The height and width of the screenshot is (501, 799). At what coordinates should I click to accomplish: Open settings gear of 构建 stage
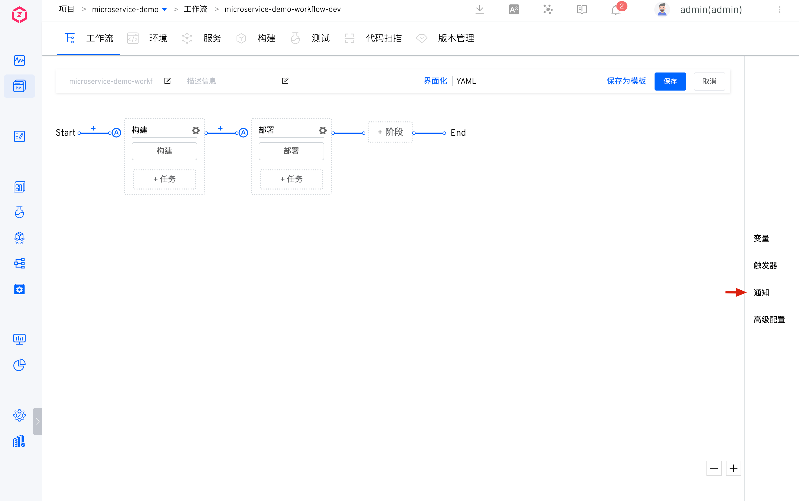[x=196, y=130]
